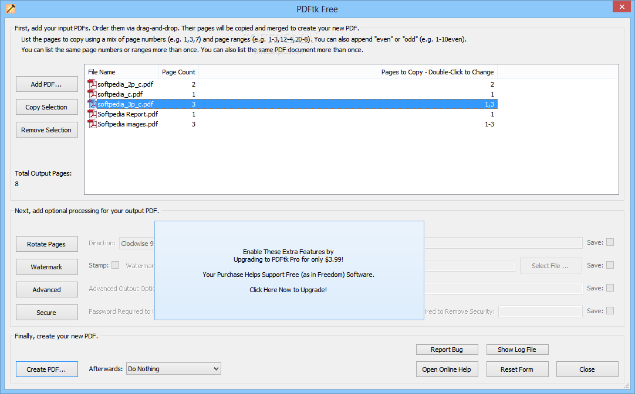The height and width of the screenshot is (394, 635).
Task: Sort by the File Name column header
Action: pos(121,72)
